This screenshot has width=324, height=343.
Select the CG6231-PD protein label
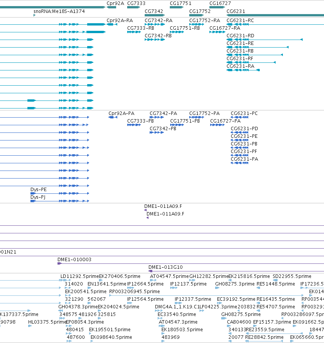point(244,129)
